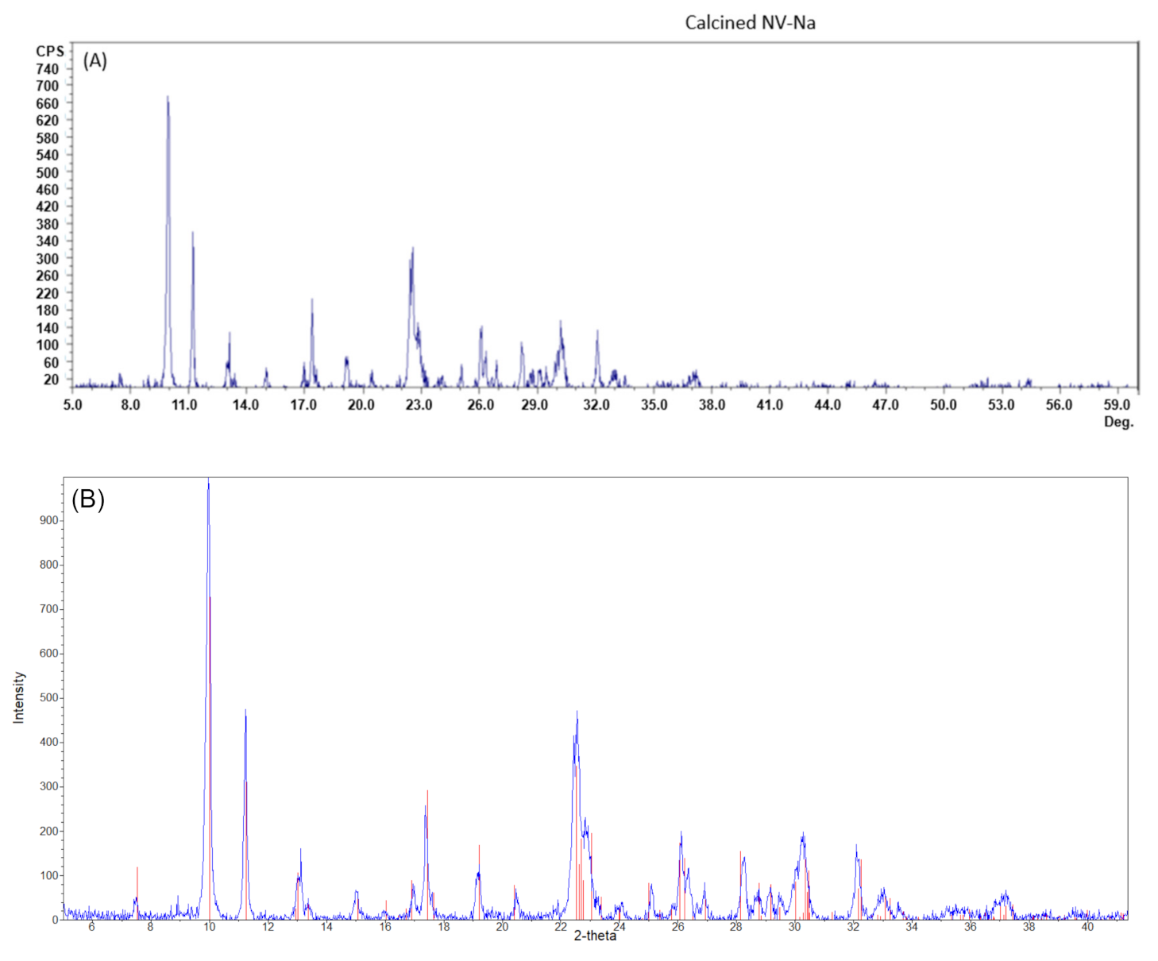The height and width of the screenshot is (961, 1158).
Task: Select the panel B peak just above 11 degrees
Action: click(x=245, y=713)
